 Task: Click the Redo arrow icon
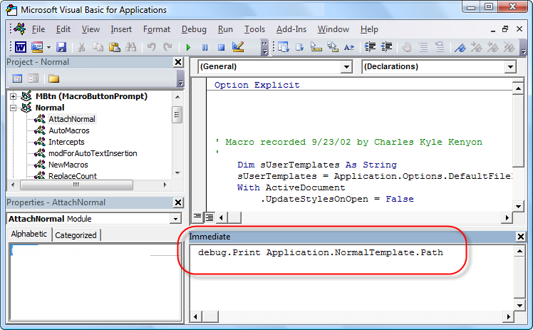(x=167, y=47)
